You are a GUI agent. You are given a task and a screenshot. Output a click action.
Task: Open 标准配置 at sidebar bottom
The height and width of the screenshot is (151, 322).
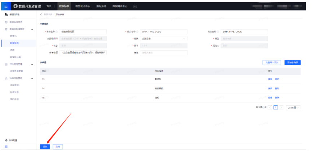13,140
